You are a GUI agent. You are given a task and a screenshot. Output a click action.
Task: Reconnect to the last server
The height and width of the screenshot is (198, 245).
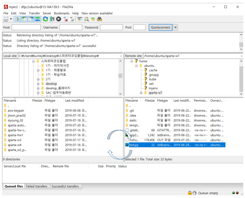[72, 19]
